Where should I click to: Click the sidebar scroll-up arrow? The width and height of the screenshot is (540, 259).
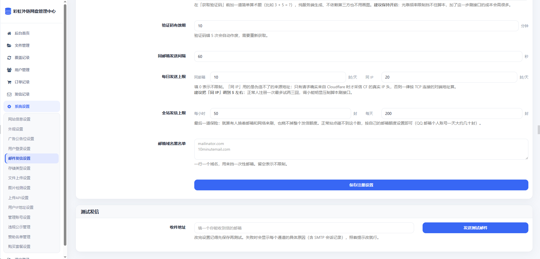65,2
